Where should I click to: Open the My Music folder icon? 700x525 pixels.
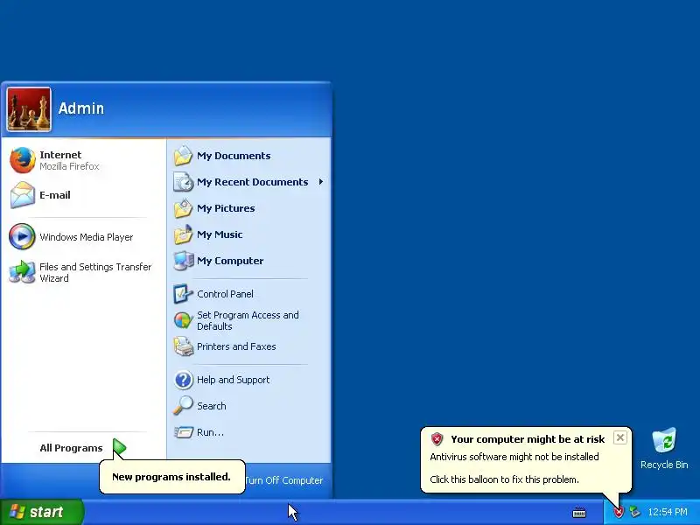(183, 234)
